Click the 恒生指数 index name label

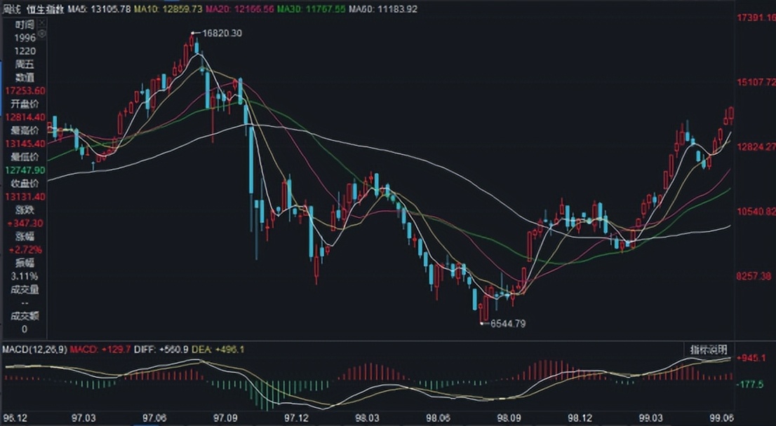[x=45, y=9]
